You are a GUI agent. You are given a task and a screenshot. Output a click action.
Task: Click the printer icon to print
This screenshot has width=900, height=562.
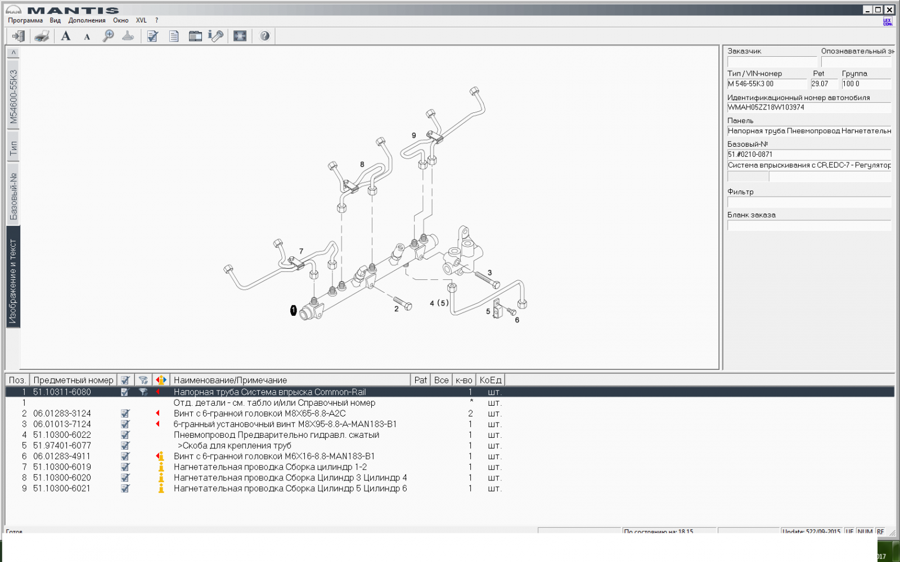[42, 36]
